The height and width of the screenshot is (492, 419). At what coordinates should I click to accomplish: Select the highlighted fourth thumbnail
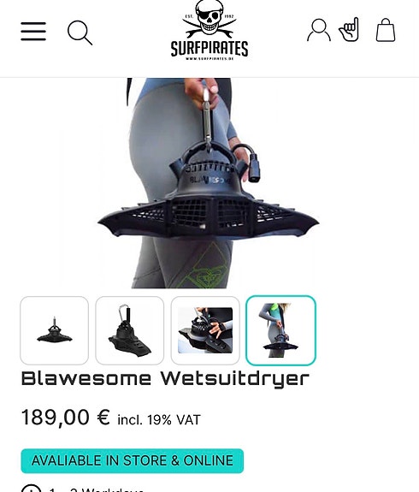tap(280, 330)
